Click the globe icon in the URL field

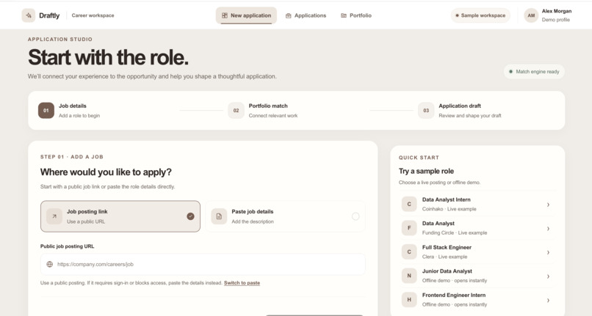coord(49,265)
